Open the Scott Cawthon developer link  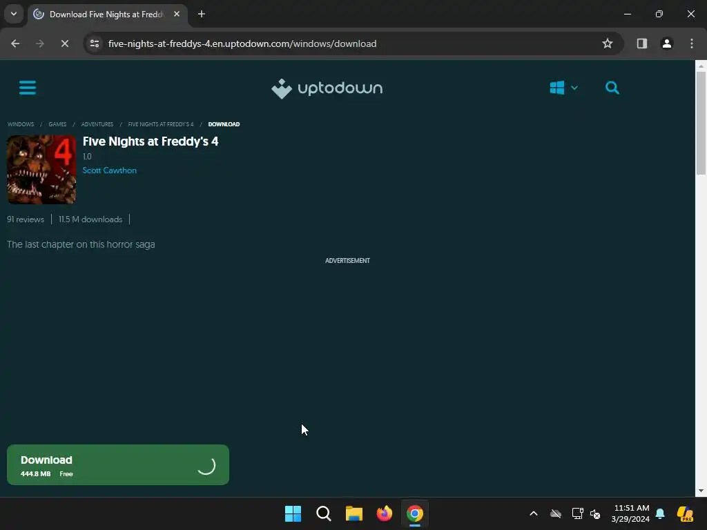coord(110,170)
